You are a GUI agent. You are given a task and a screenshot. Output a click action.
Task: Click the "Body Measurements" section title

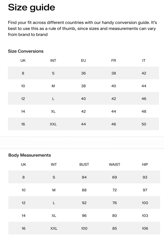(x=29, y=155)
